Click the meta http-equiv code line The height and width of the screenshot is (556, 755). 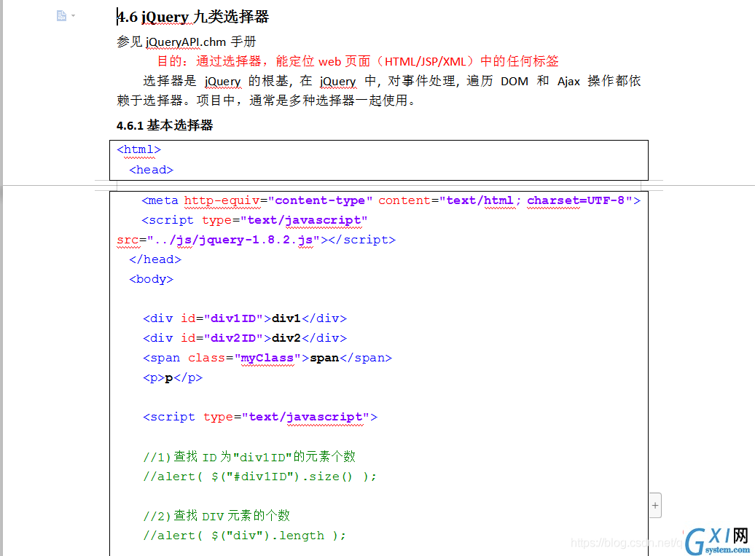[391, 200]
